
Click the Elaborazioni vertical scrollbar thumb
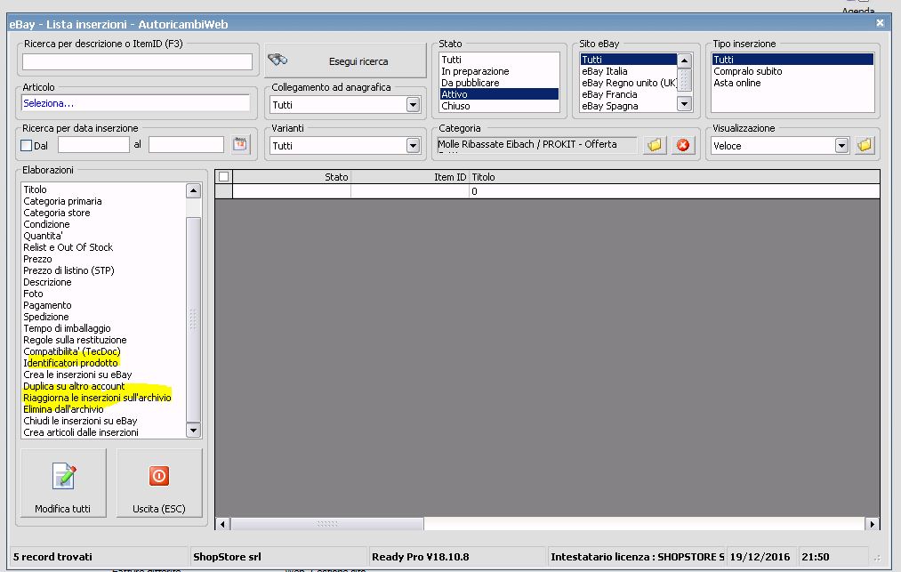click(194, 319)
